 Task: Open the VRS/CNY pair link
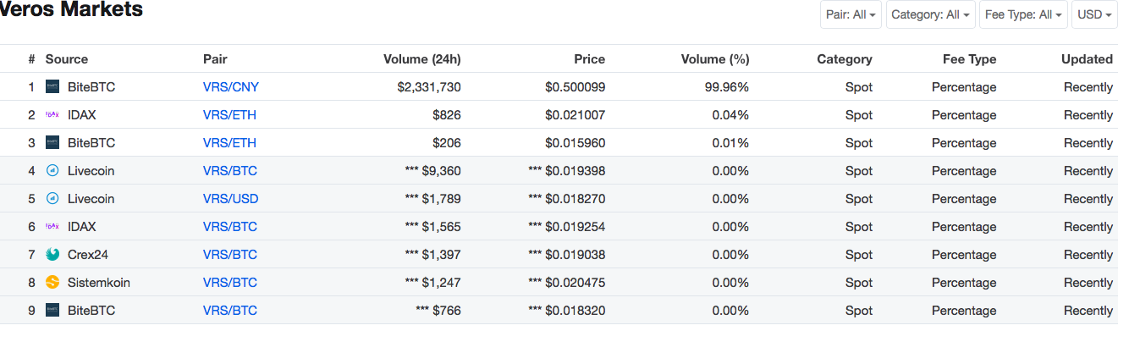tap(231, 87)
